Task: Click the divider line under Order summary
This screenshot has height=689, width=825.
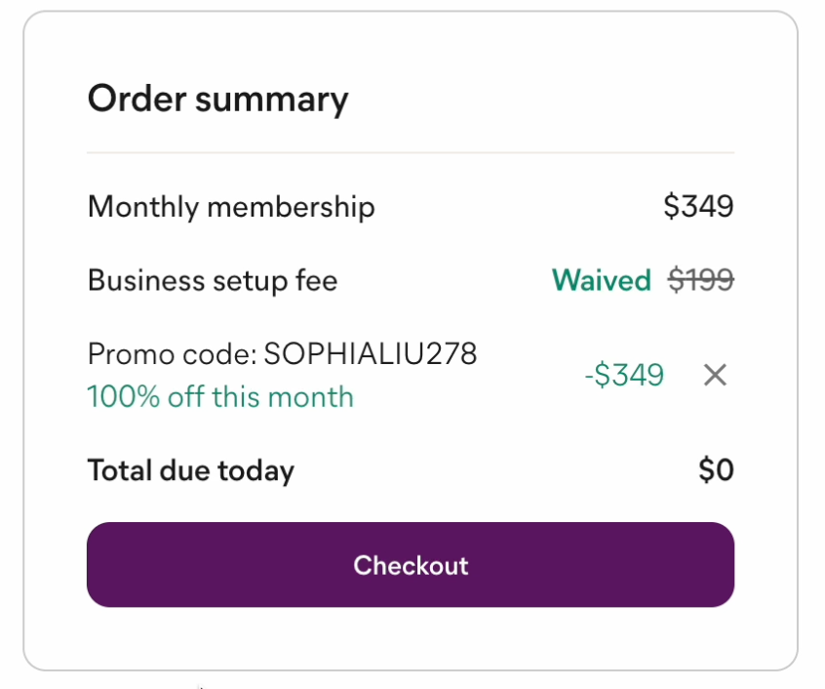Action: coord(410,153)
